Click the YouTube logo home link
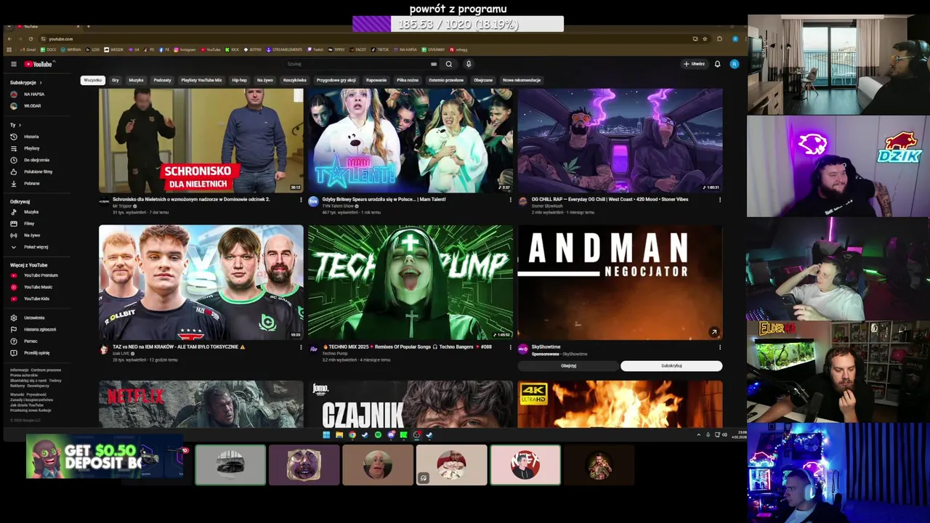930x523 pixels. pyautogui.click(x=39, y=64)
